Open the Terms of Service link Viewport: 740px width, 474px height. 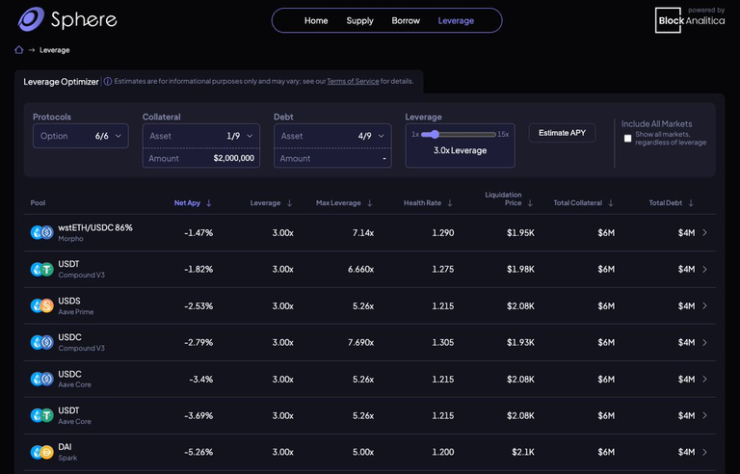pos(353,81)
